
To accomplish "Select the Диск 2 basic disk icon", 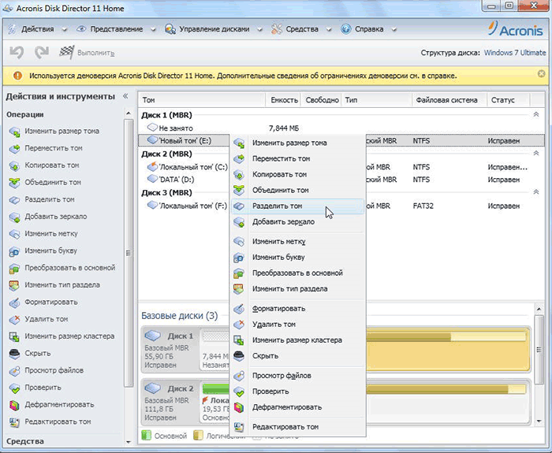I will 152,388.
